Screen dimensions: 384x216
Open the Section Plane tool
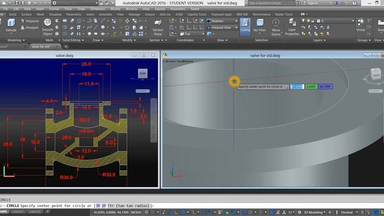(158, 27)
